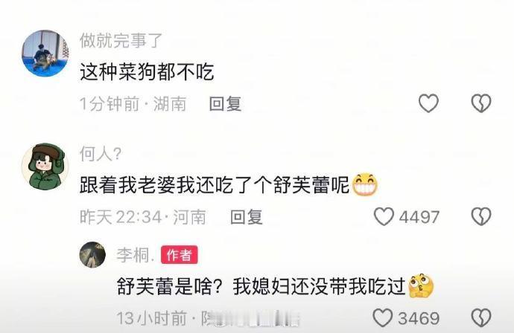Tap the grinning emoji after 舒芙蕾呢
Screen dimensions: 514x333
364,185
